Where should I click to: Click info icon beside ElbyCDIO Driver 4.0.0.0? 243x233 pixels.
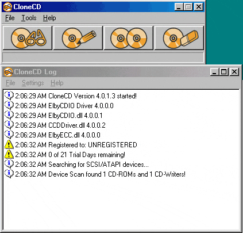[9, 105]
